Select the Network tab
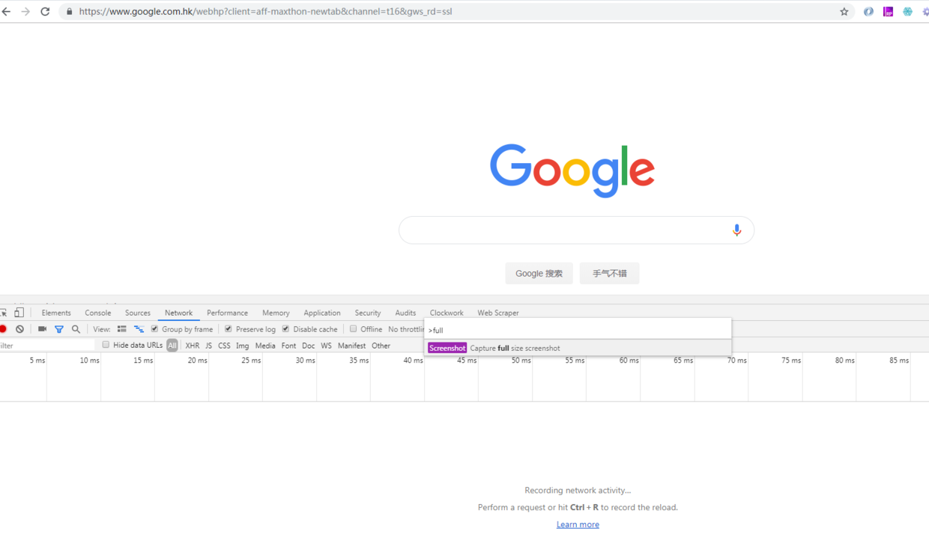 (x=178, y=313)
